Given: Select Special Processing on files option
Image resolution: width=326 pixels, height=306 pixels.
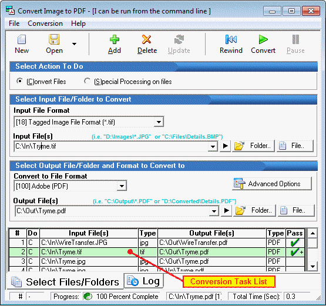Looking at the screenshot, I should point(88,81).
